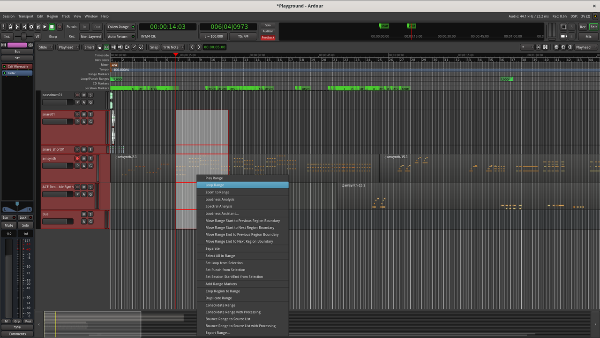Nudge forward with right arrow
The width and height of the screenshot is (600, 338).
point(199,47)
